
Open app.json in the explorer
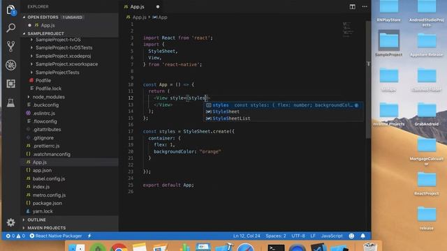[x=42, y=170]
